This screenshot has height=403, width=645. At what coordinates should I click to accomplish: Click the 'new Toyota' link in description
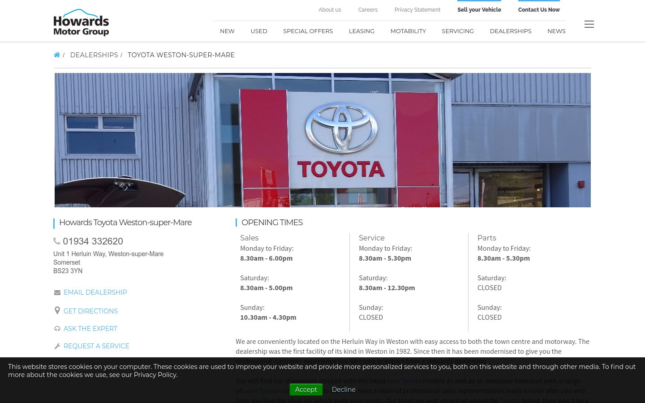click(x=404, y=381)
